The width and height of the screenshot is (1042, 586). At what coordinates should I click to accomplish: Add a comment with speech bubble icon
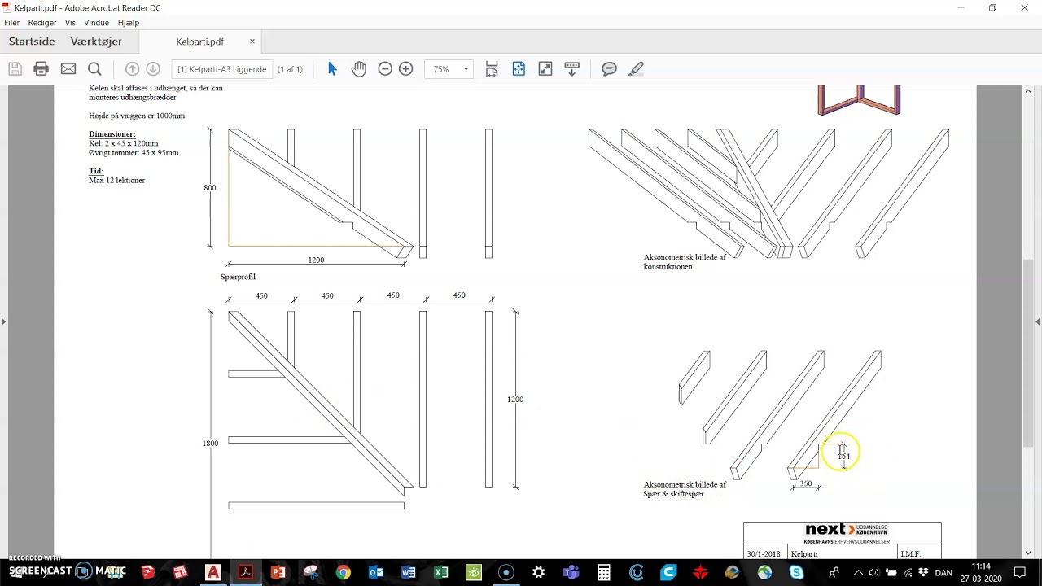point(609,69)
